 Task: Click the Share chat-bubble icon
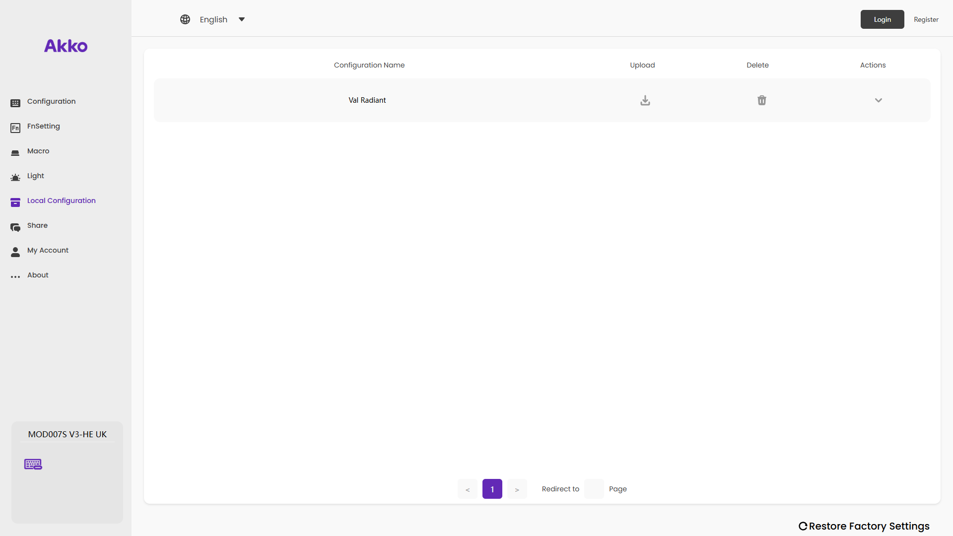coord(15,227)
